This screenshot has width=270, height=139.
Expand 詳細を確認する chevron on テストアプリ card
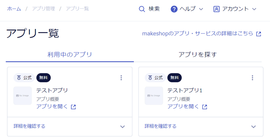(122, 127)
